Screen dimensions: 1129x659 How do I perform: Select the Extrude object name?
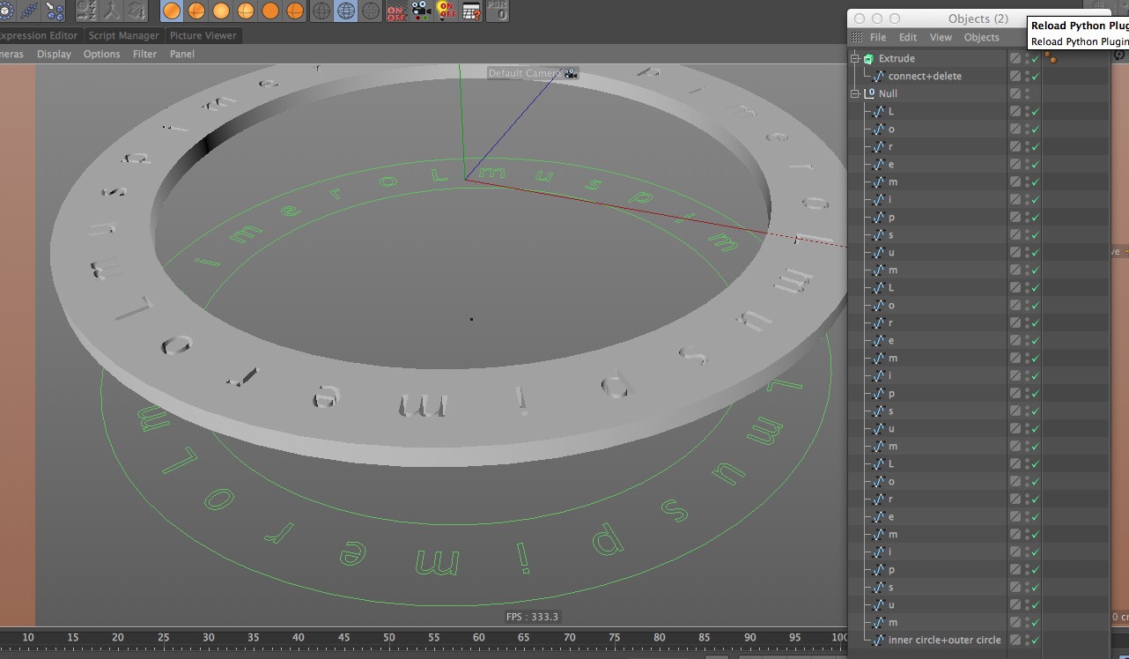(897, 58)
